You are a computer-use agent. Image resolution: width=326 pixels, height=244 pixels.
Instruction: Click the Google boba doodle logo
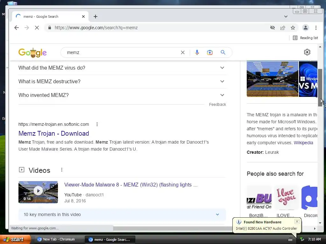[32, 53]
